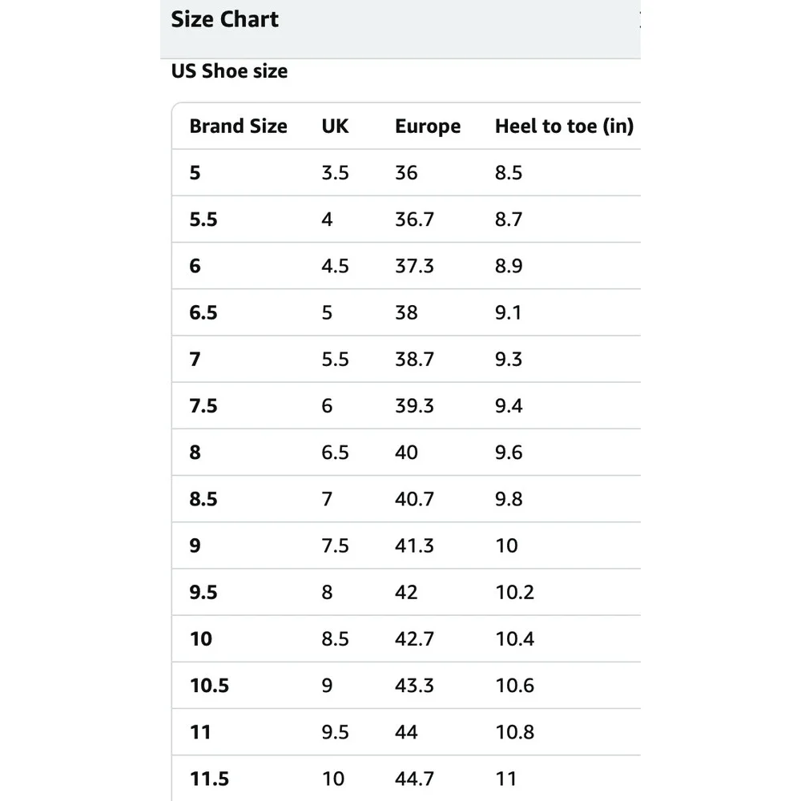Click Europe value 42.7
This screenshot has width=801, height=801.
pos(414,638)
